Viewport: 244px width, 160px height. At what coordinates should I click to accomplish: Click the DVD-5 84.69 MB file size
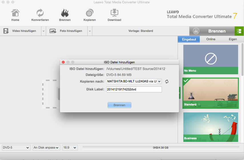(x=119, y=75)
